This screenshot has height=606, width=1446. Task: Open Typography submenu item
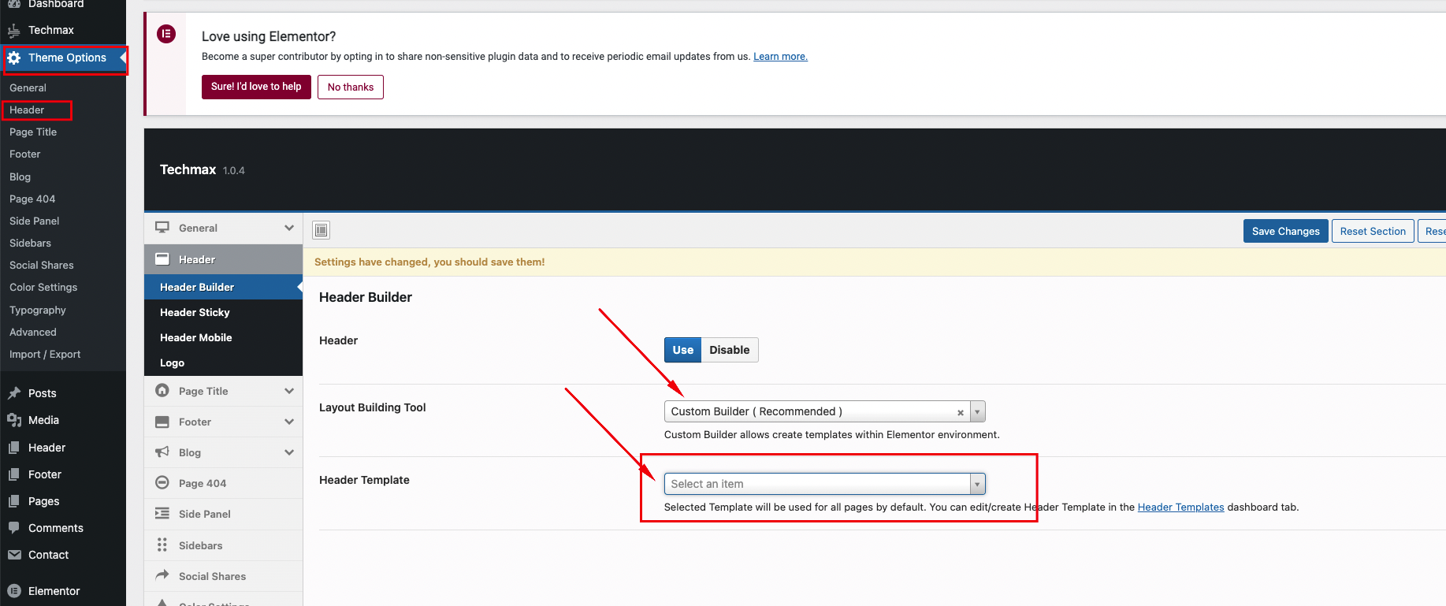pyautogui.click(x=38, y=310)
